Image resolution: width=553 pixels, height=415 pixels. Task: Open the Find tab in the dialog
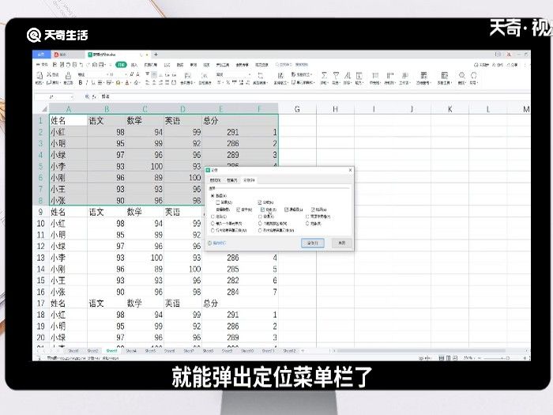pos(215,180)
